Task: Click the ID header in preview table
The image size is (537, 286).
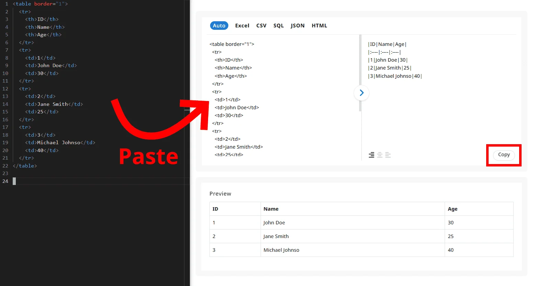Action: (235, 209)
